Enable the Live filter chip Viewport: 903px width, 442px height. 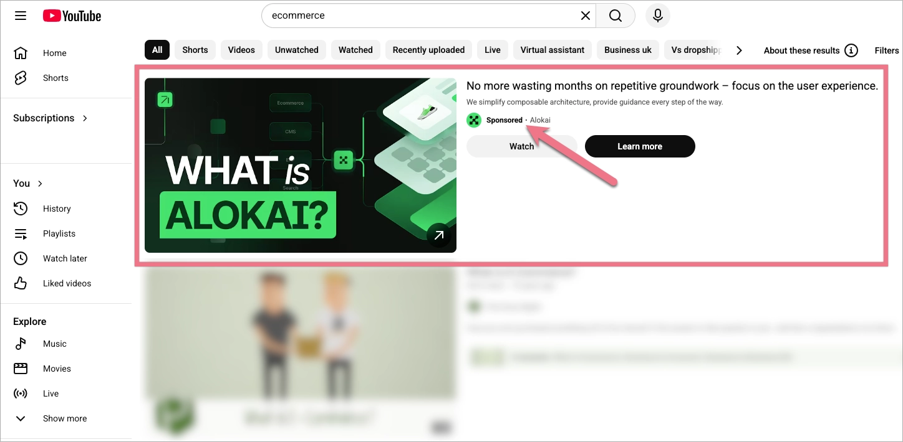tap(492, 49)
